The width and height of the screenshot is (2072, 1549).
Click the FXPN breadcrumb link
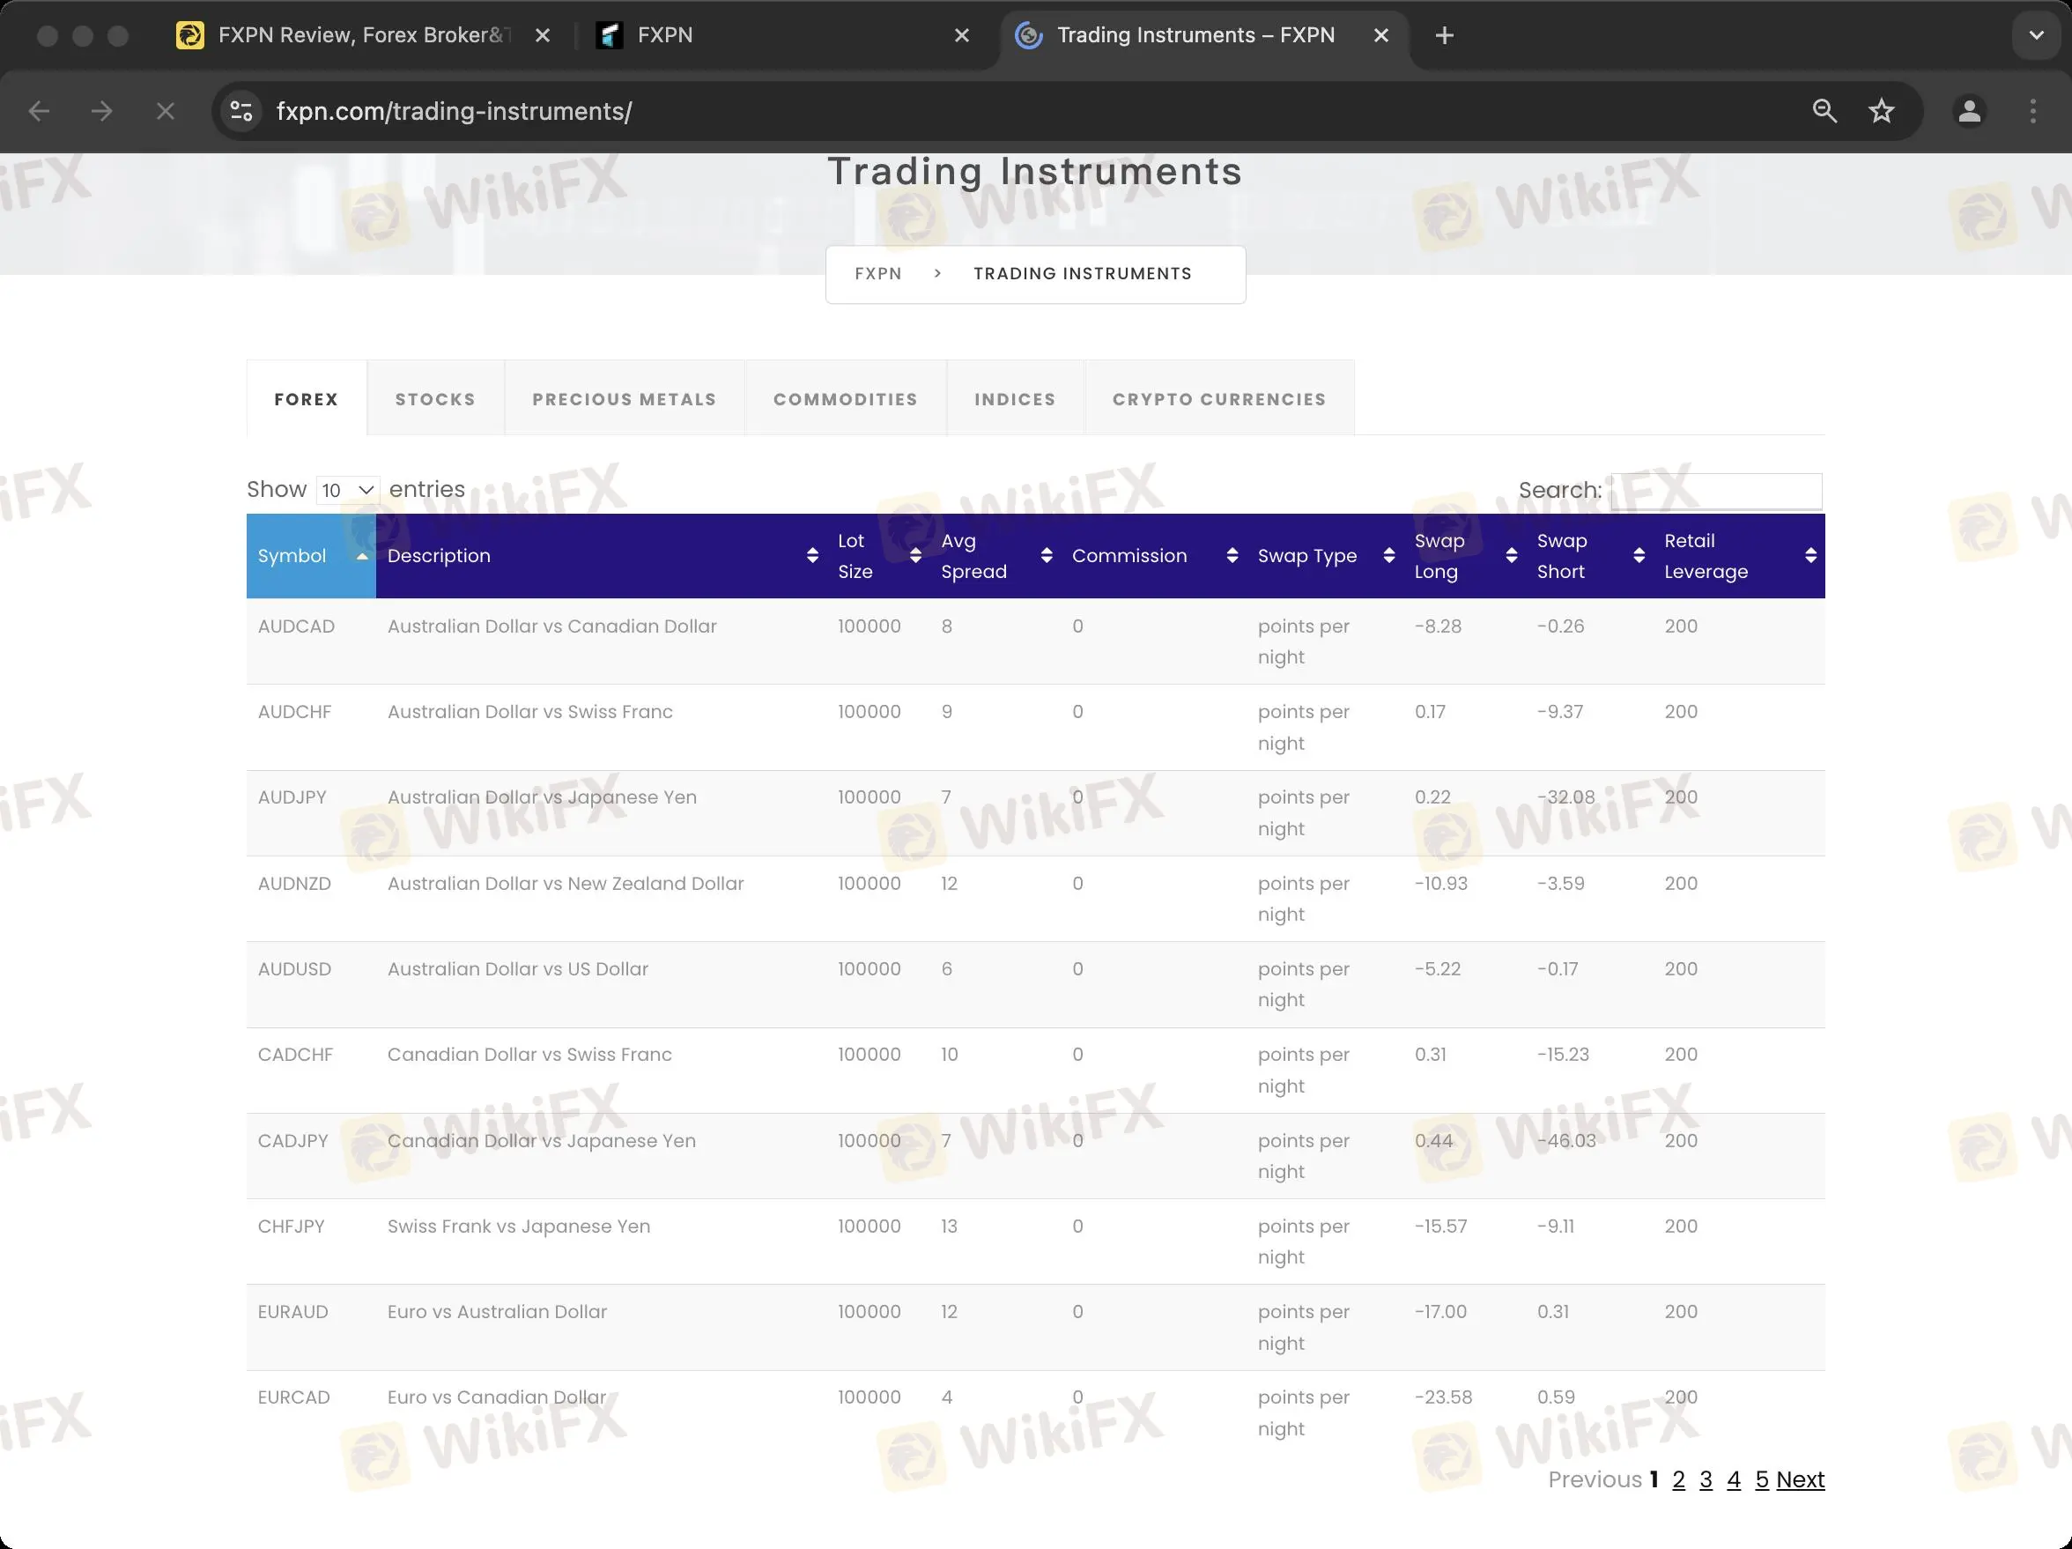[878, 273]
